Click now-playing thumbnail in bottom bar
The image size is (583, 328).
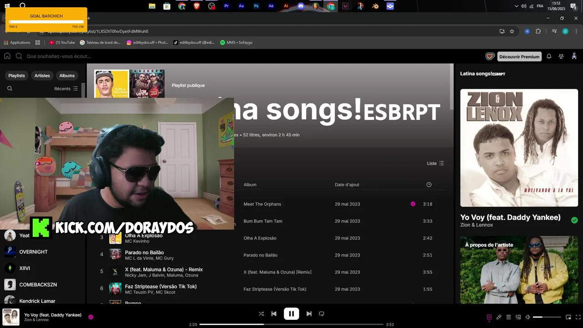click(x=11, y=317)
